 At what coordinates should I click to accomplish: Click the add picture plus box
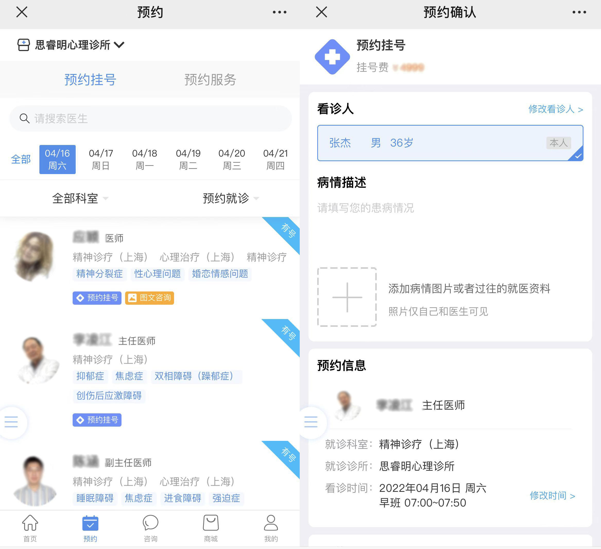click(x=347, y=297)
